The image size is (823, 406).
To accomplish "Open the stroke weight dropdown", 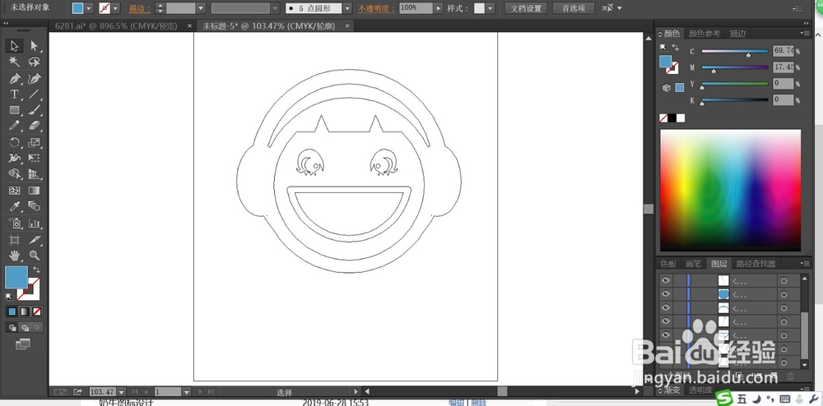I will pyautogui.click(x=201, y=8).
